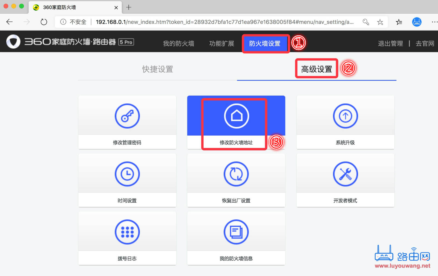This screenshot has height=276, width=438.
Task: Select 防火墙设置 in the top navigation
Action: tap(265, 43)
